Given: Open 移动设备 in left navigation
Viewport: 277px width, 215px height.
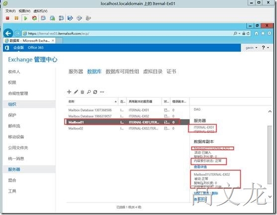Looking at the screenshot, I should (x=16, y=137).
